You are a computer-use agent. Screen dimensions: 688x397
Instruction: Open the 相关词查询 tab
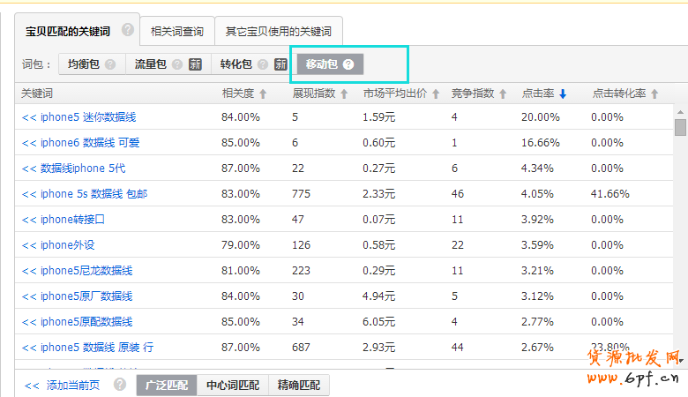click(x=177, y=32)
